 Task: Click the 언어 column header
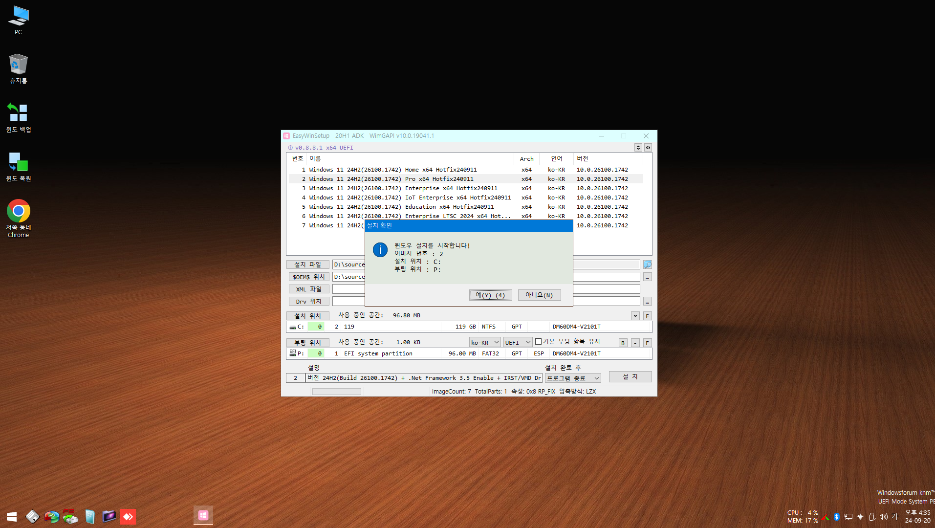[556, 158]
